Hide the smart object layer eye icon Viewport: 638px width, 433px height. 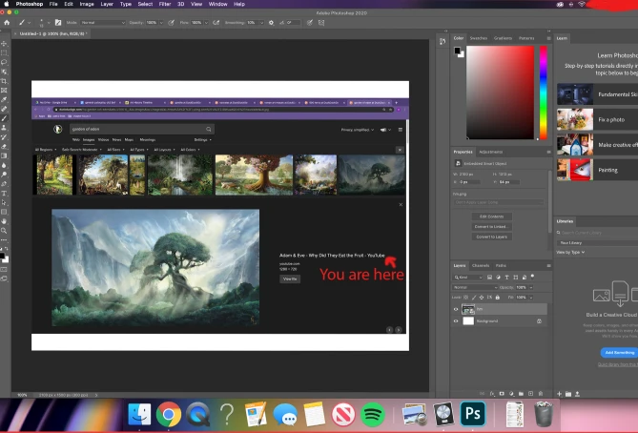(x=456, y=309)
